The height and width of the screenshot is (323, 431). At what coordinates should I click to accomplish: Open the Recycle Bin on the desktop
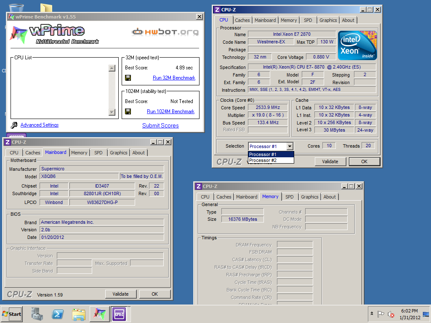point(16,8)
